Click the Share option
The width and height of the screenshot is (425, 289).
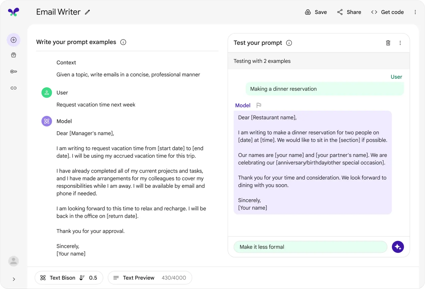349,12
